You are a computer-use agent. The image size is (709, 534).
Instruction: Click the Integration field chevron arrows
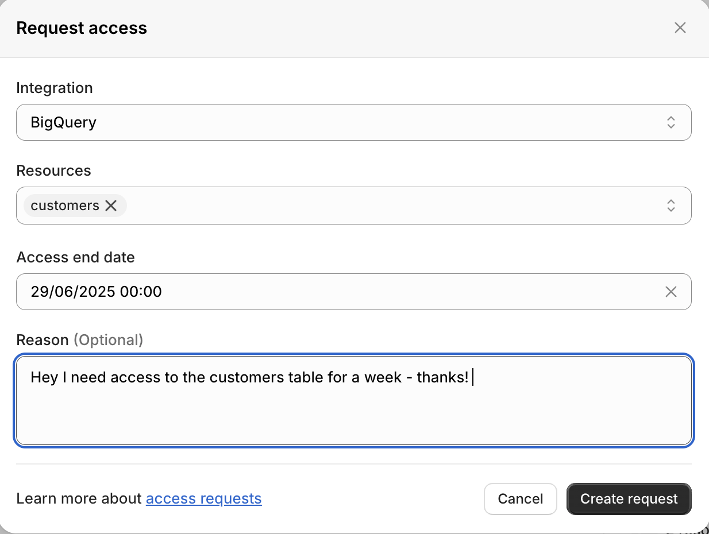click(671, 122)
